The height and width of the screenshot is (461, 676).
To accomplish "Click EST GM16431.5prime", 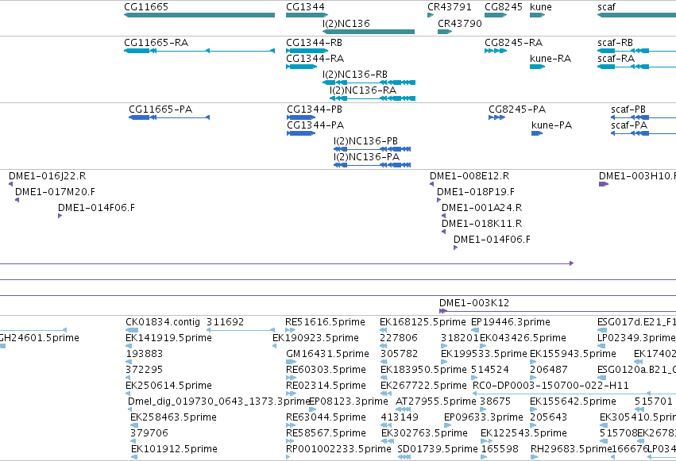I will (327, 354).
